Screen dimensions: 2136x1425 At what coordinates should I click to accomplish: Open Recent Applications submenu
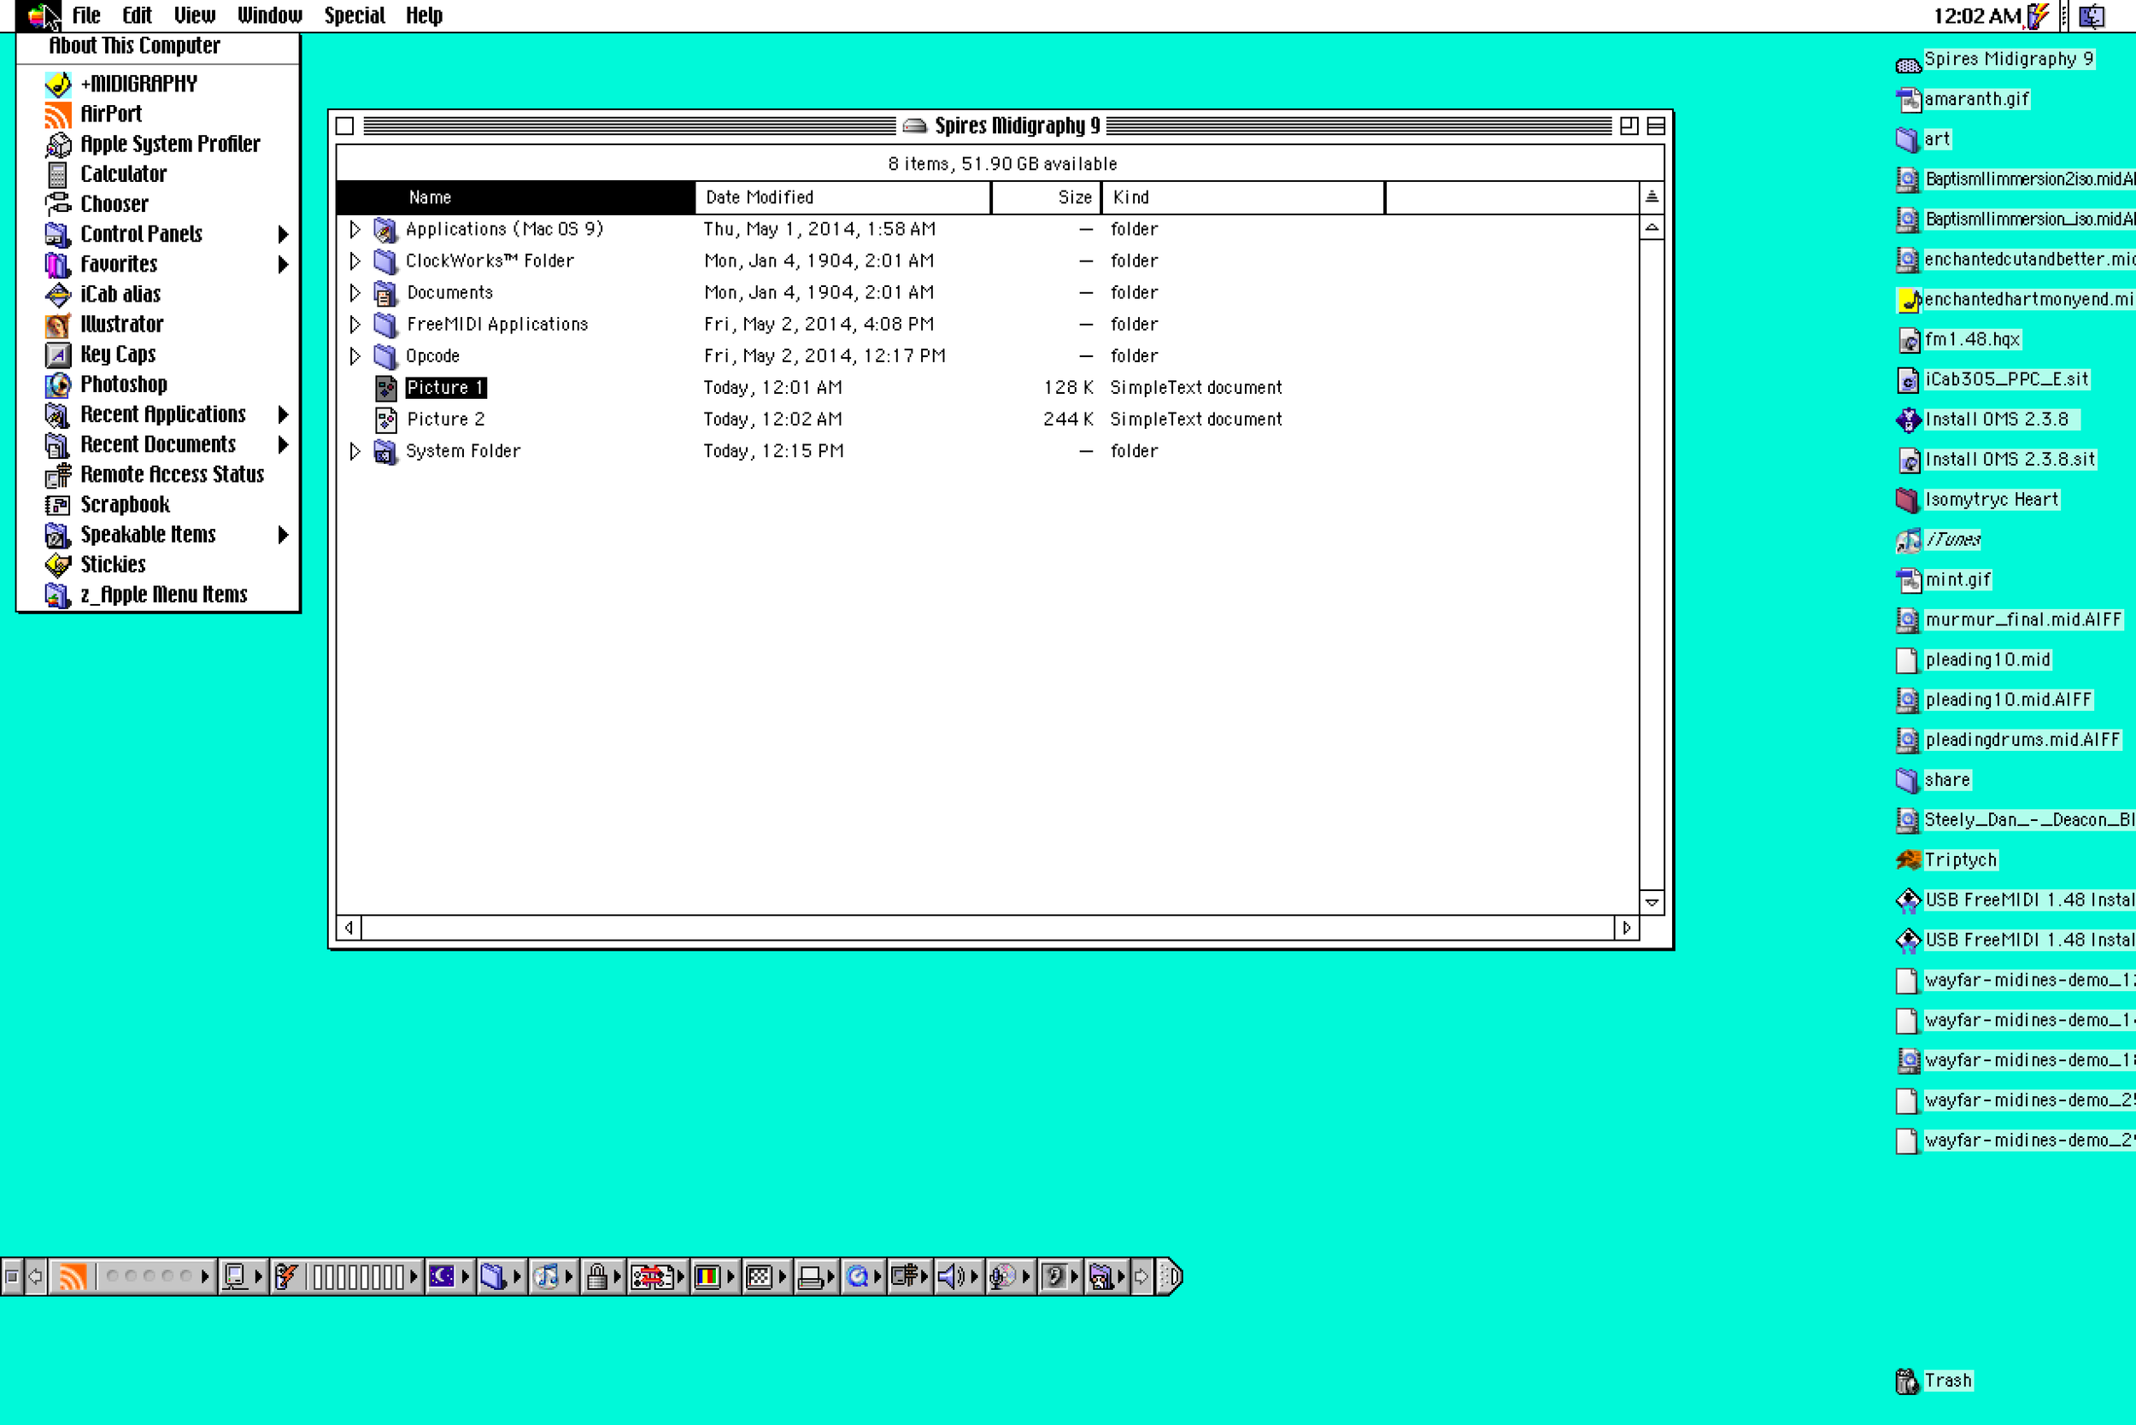pos(158,414)
